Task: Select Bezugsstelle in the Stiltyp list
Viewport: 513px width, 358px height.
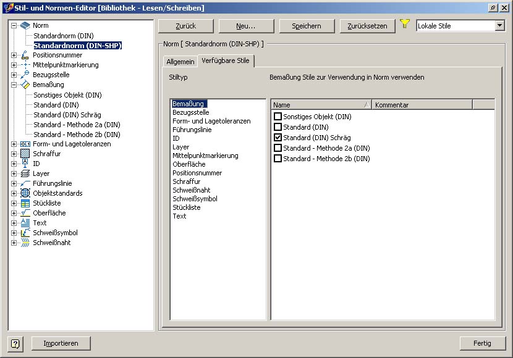Action: 191,112
